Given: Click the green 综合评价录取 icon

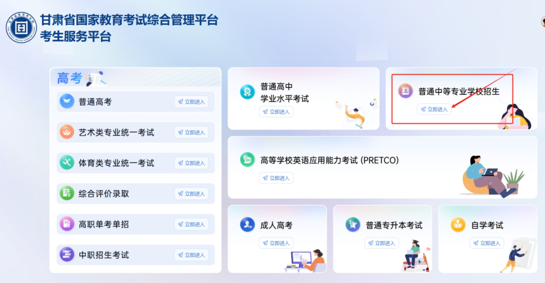Looking at the screenshot, I should click(x=67, y=193).
